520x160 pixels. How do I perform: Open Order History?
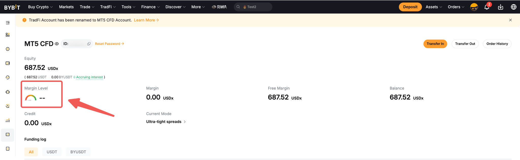(x=497, y=44)
